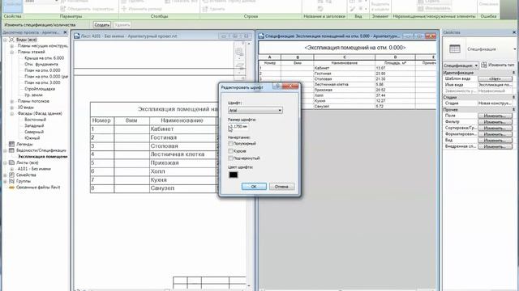Close the project browser panel

pyautogui.click(x=65, y=32)
